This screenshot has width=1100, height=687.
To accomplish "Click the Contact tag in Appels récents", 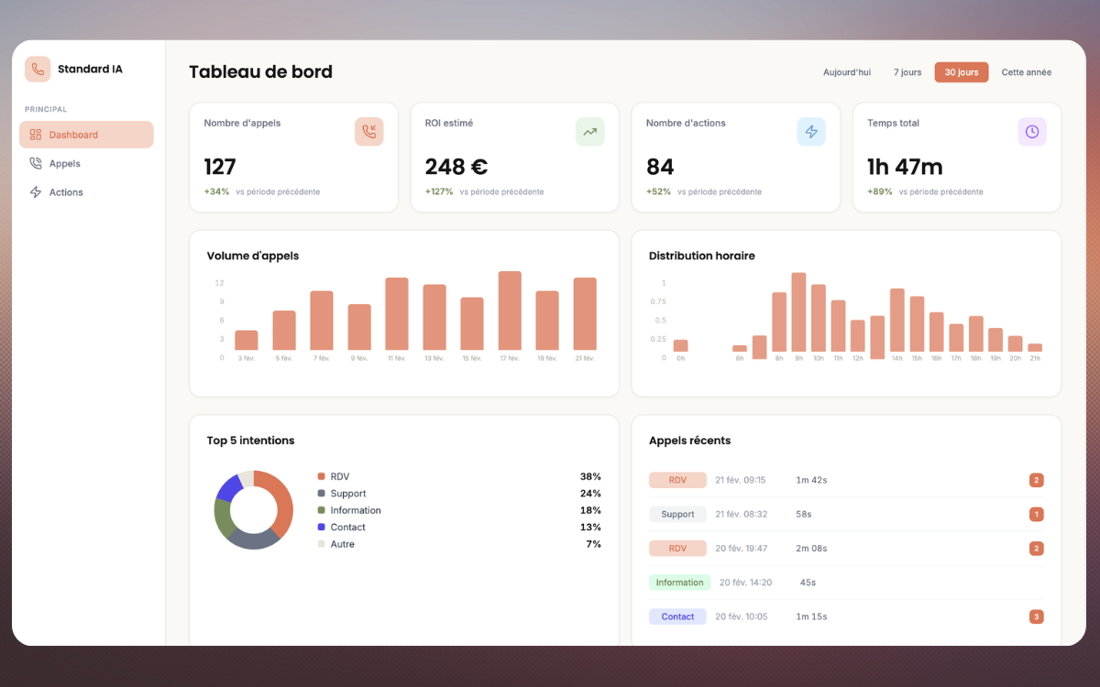I will click(x=677, y=617).
